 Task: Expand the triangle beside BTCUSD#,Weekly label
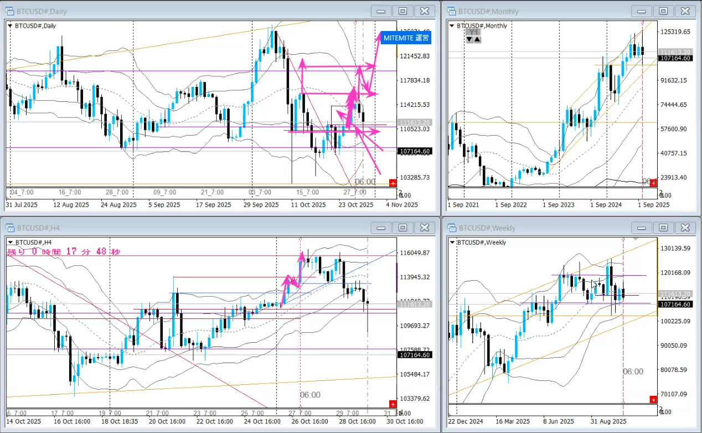(452, 242)
